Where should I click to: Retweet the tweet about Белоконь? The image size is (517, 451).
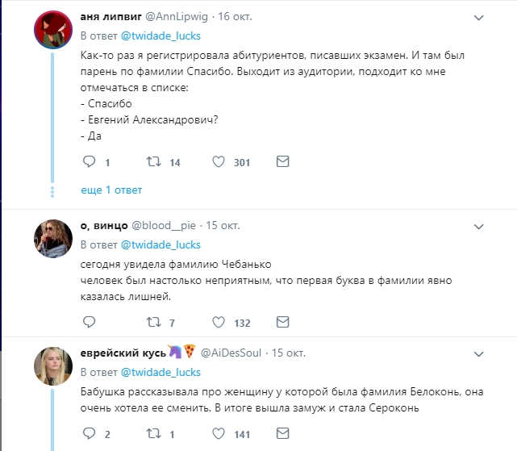coord(151,433)
